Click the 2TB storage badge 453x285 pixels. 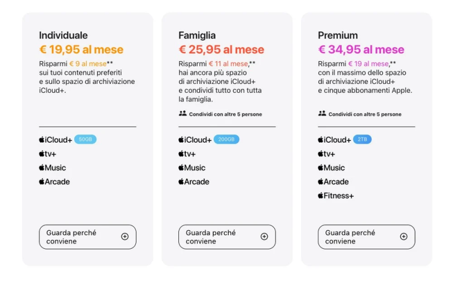pyautogui.click(x=362, y=139)
